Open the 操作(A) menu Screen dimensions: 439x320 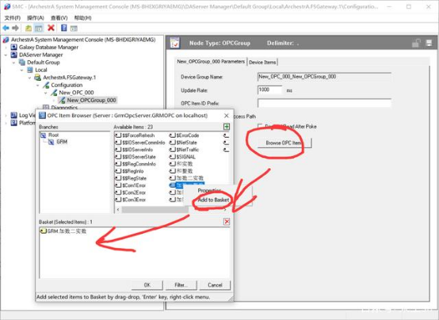click(x=36, y=17)
